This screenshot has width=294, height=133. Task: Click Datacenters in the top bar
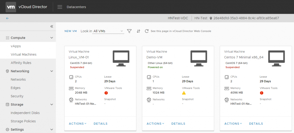[x=76, y=7]
